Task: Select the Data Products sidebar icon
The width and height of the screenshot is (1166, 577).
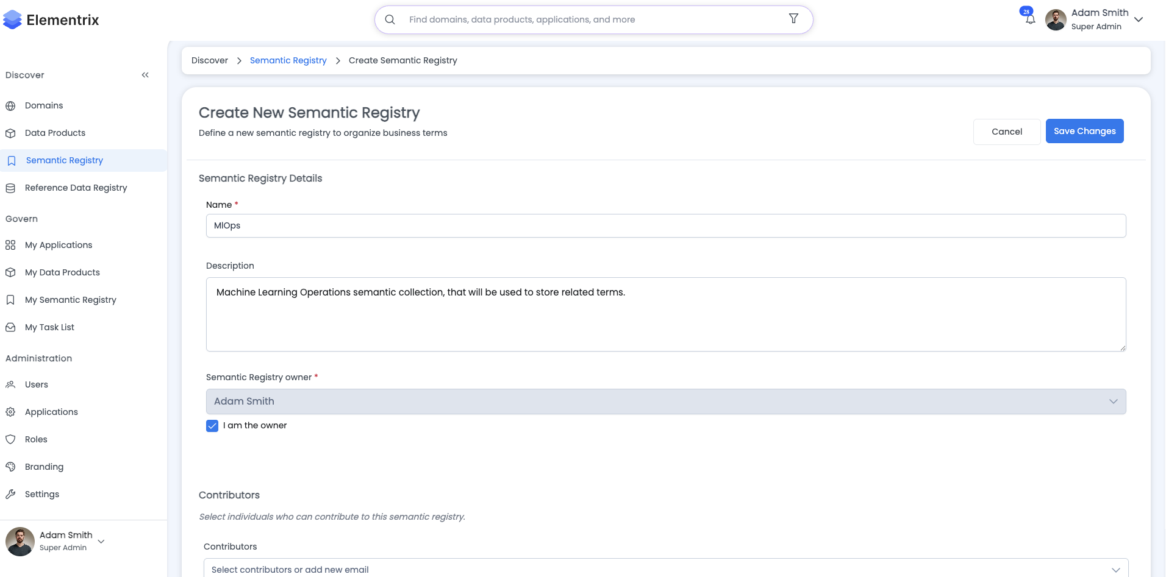Action: (x=10, y=133)
